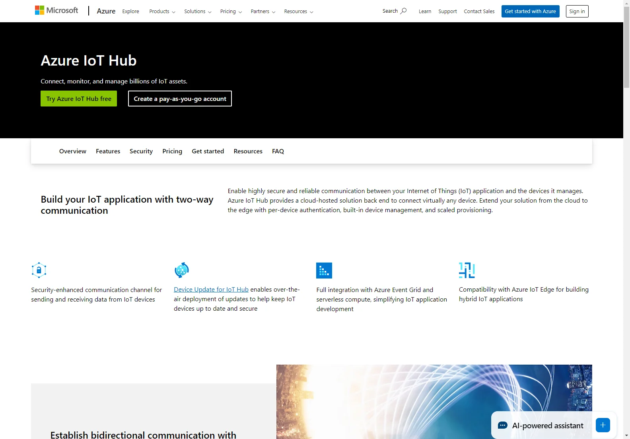
Task: Jump to the Get started section tab
Action: 208,151
